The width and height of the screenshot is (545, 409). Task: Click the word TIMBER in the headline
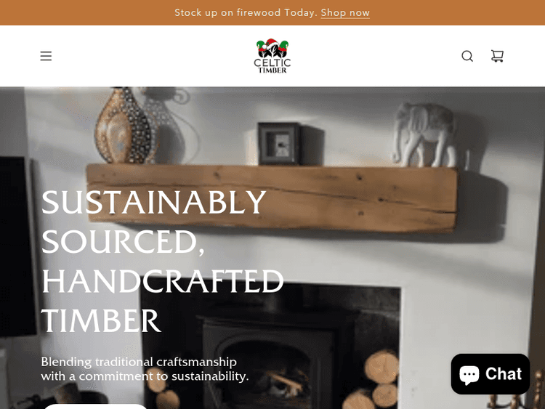(101, 320)
